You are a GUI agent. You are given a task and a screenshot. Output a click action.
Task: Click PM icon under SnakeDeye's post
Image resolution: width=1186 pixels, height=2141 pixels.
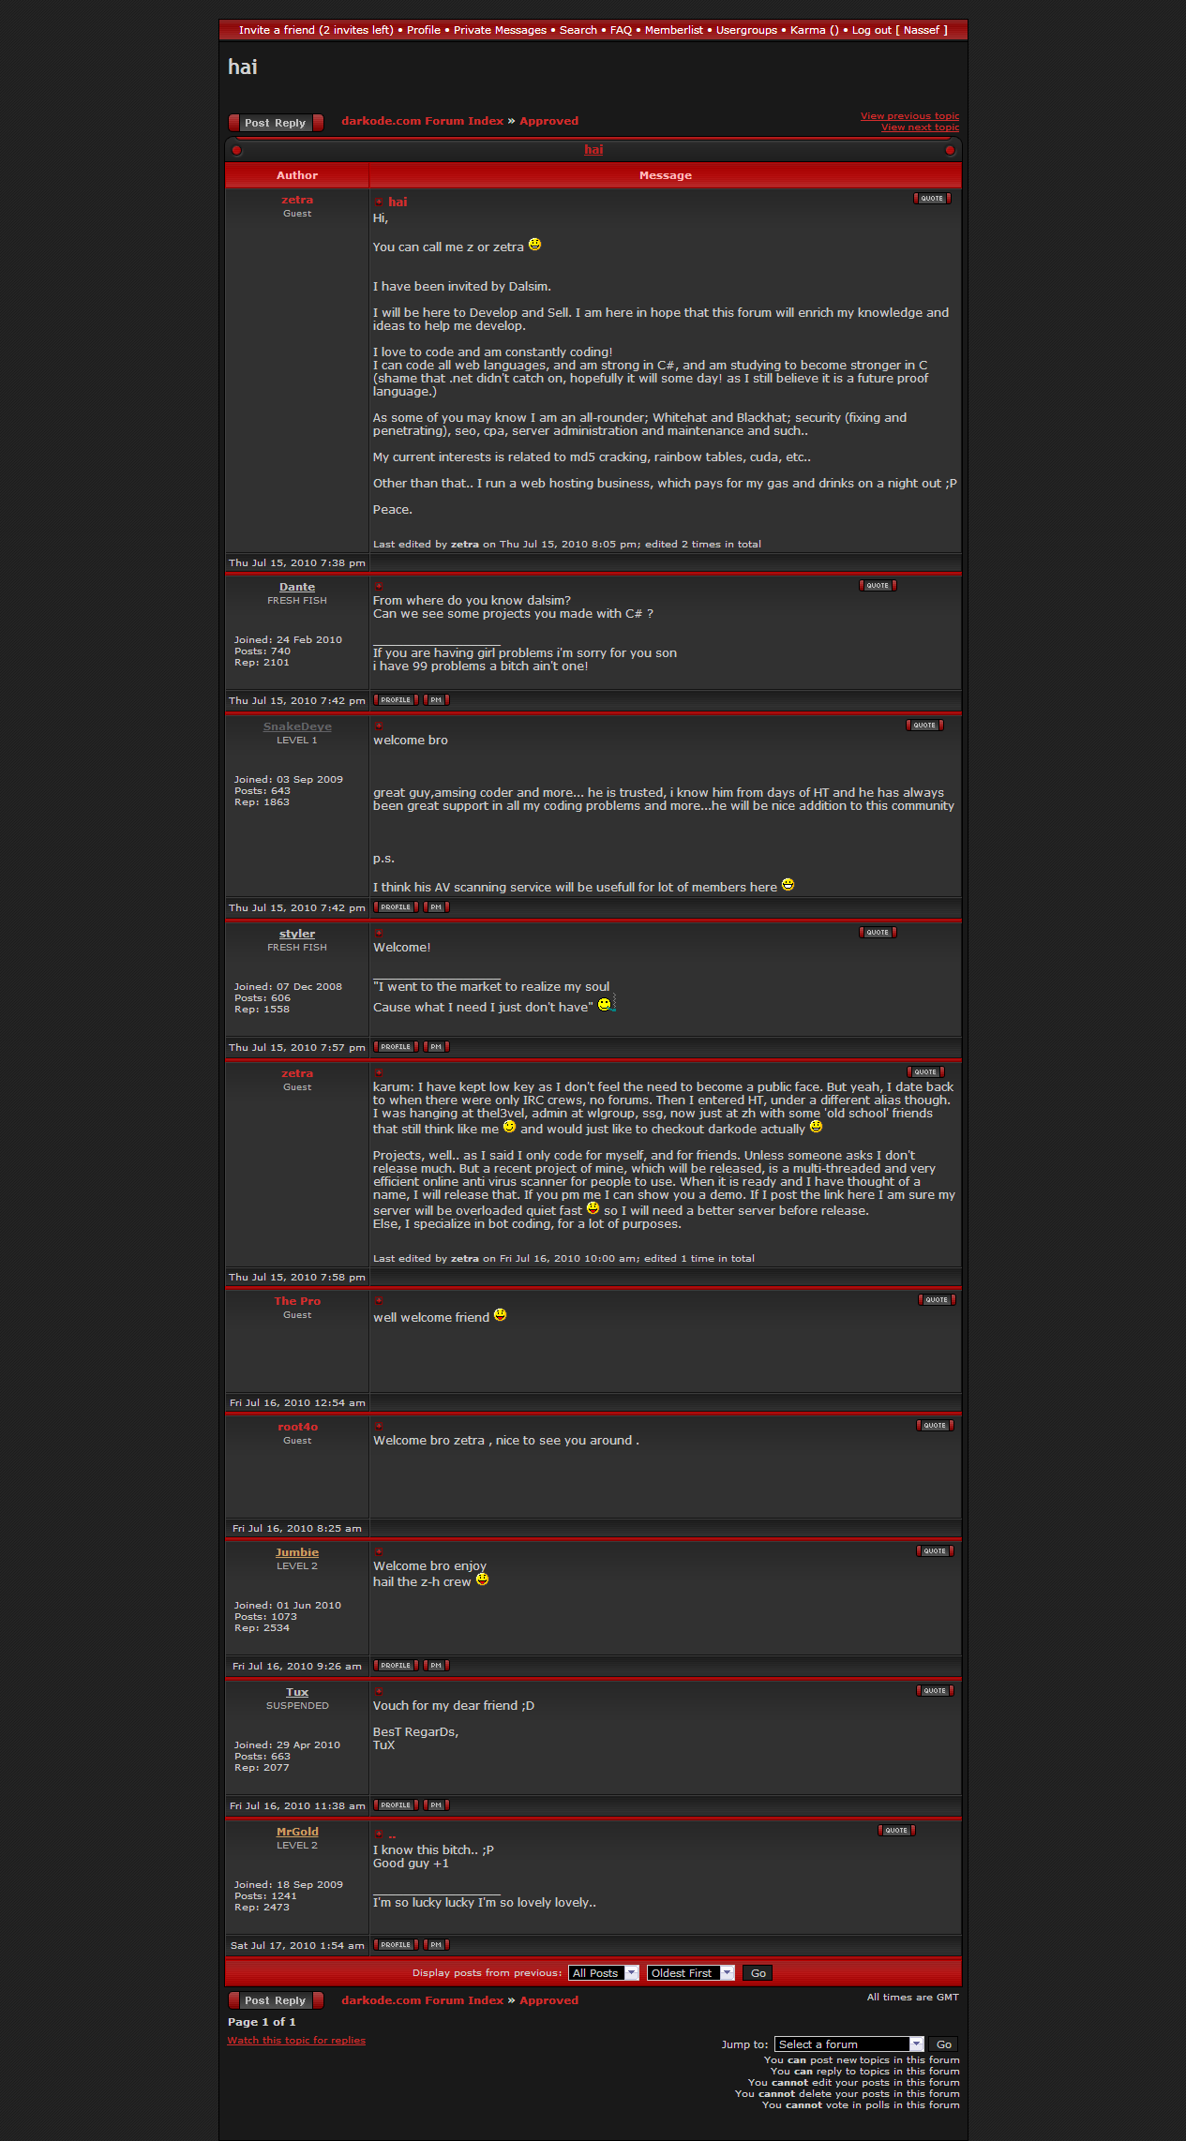point(436,907)
